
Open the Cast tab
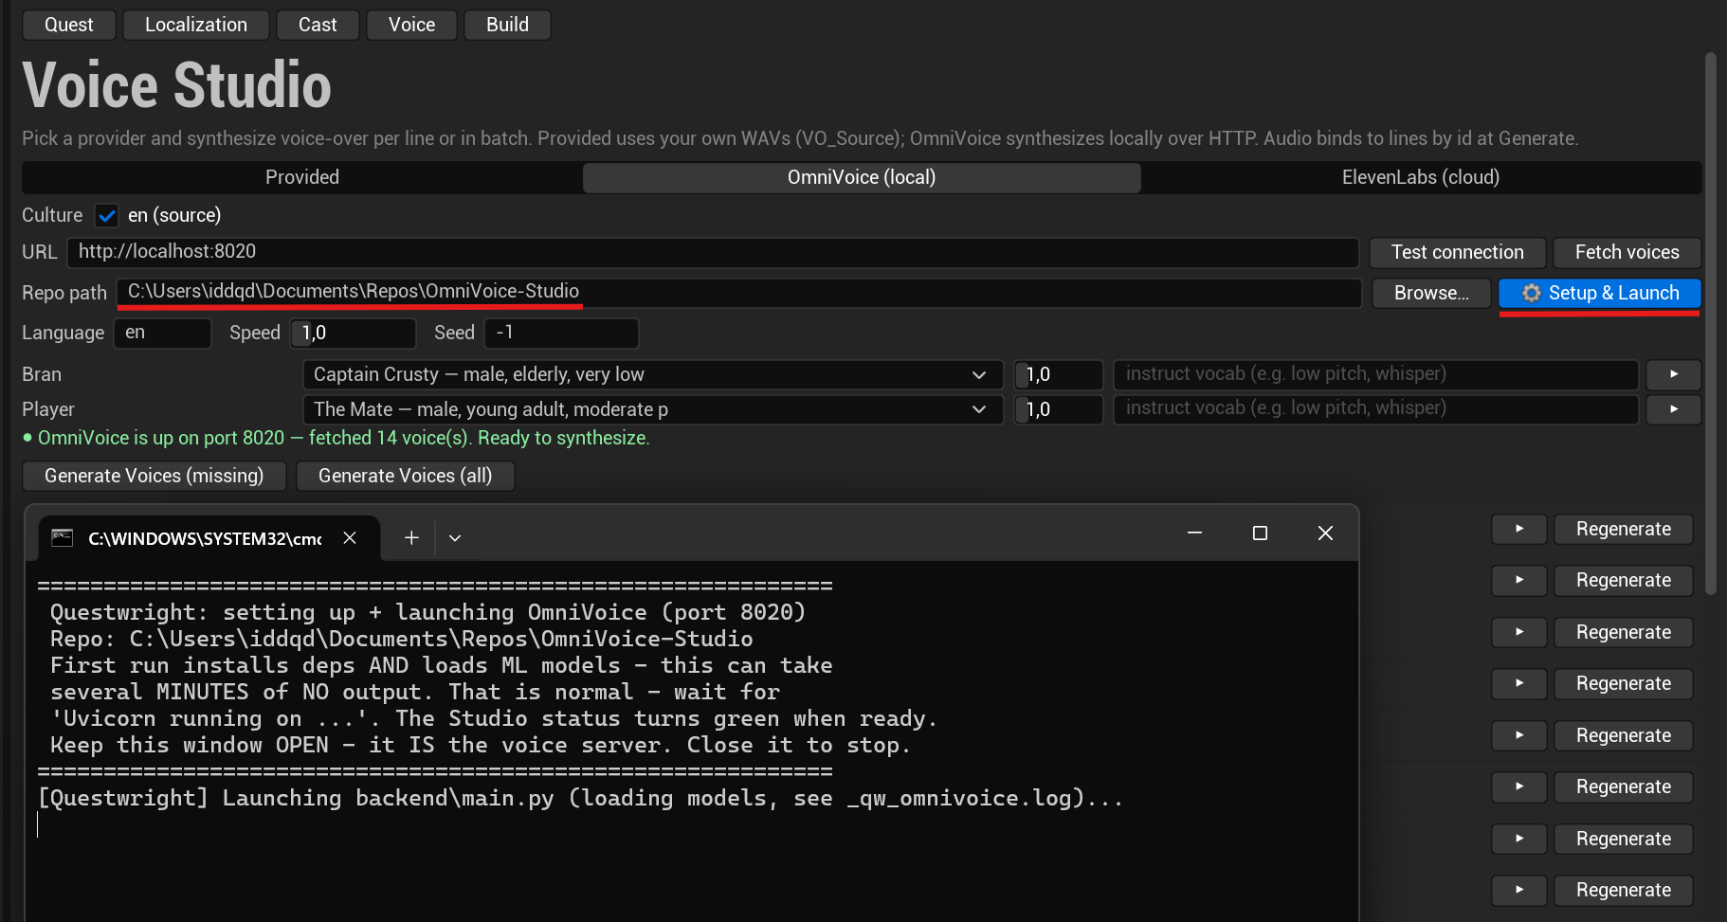[318, 25]
